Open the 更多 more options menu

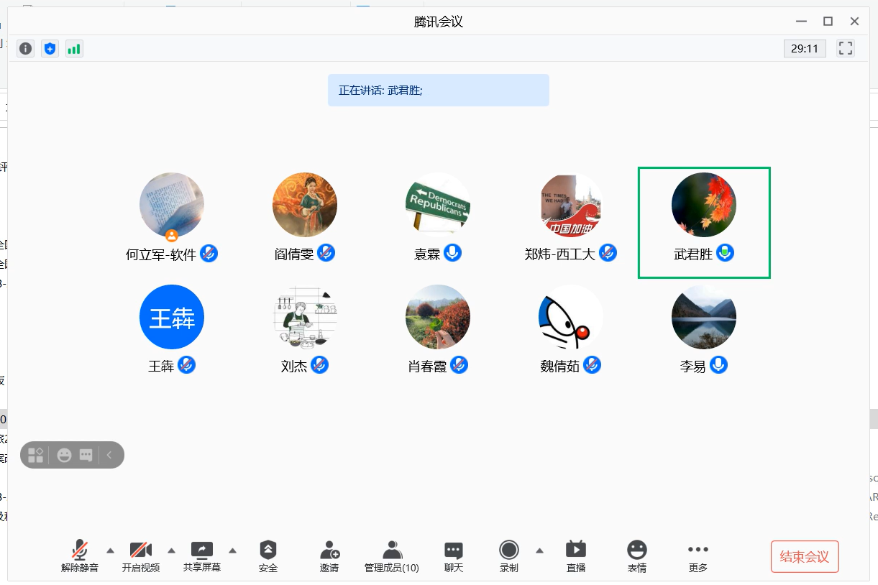pos(698,556)
